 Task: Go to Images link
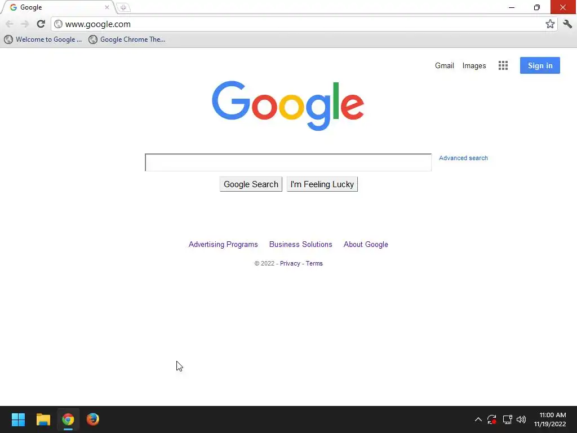474,65
